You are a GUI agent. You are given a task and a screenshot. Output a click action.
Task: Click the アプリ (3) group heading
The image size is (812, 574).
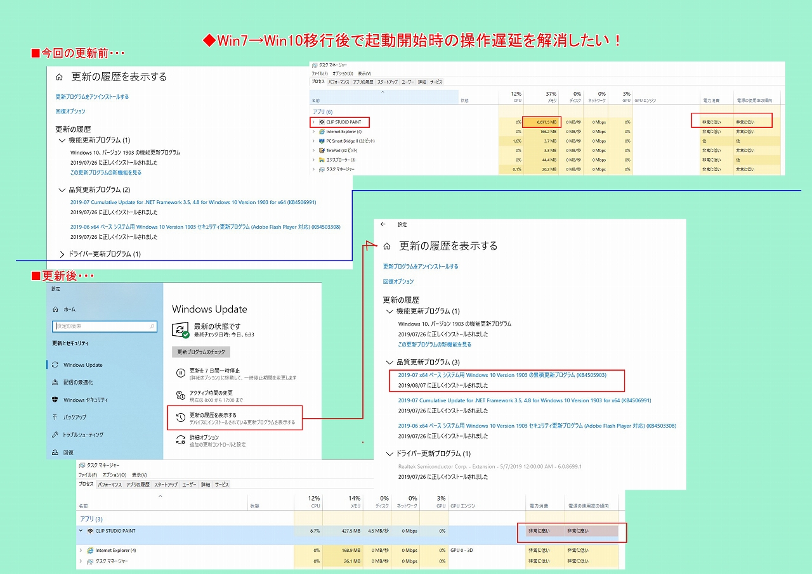pos(91,519)
